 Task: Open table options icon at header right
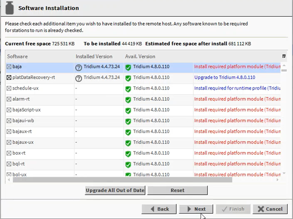pyautogui.click(x=284, y=56)
